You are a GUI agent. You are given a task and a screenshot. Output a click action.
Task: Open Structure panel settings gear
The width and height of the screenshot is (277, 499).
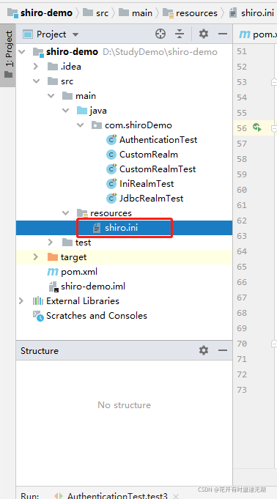pos(204,350)
